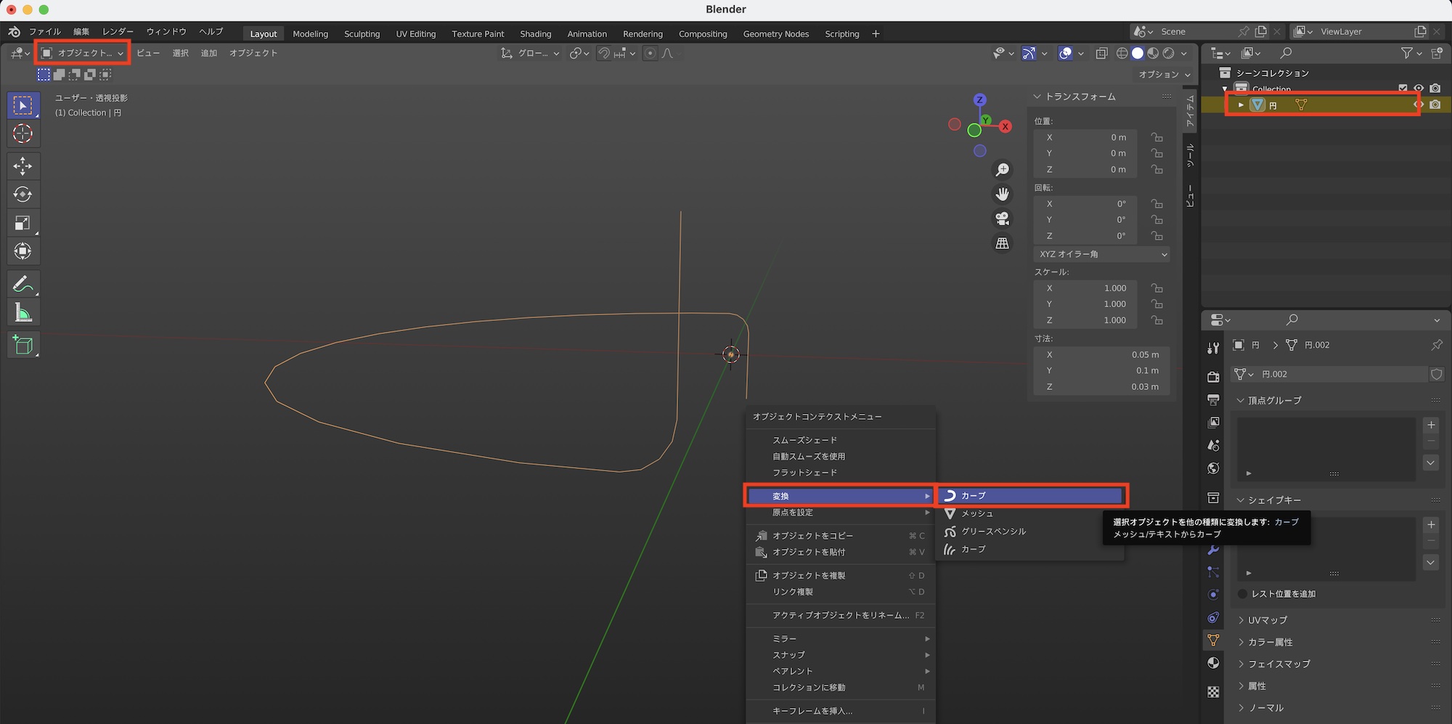Open the XYZ オイラー角 rotation mode dropdown

point(1101,254)
